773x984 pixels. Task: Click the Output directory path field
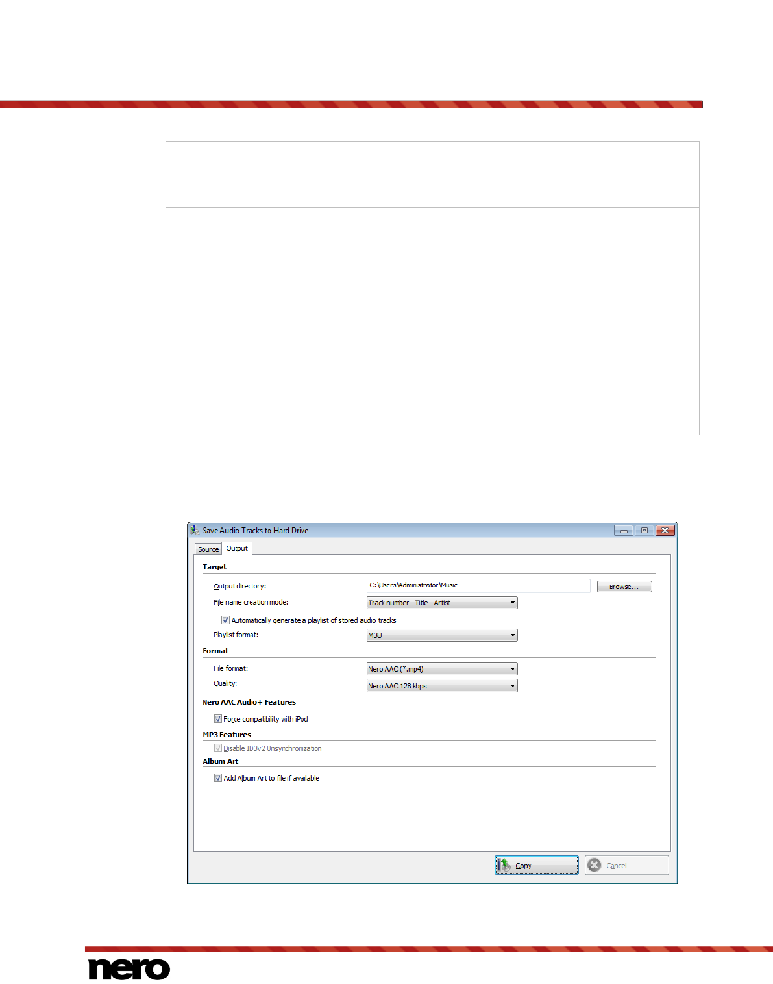pyautogui.click(x=478, y=586)
